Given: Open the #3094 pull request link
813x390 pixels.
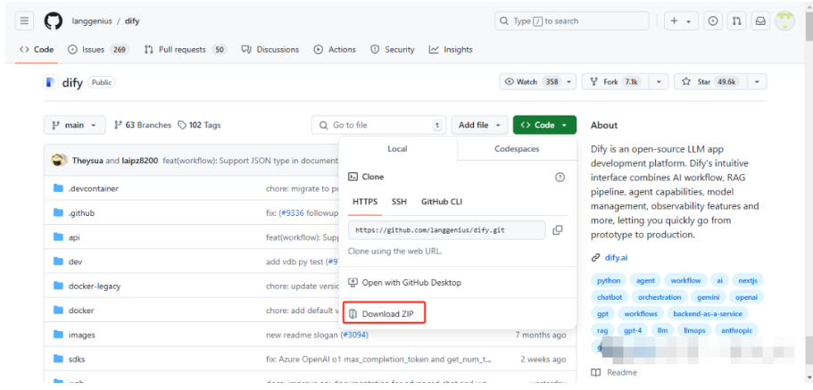Looking at the screenshot, I should [354, 335].
